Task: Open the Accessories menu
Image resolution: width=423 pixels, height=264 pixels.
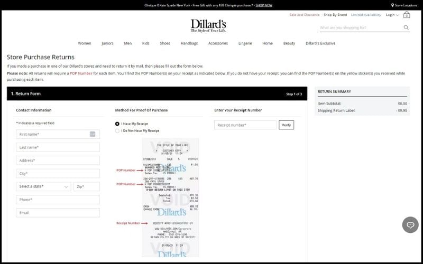Action: coord(218,43)
